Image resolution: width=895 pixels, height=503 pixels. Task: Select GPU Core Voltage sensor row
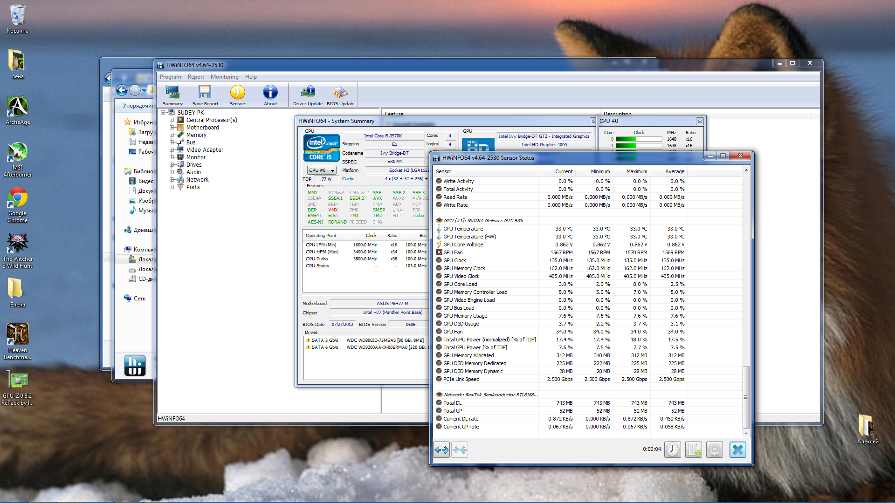click(x=463, y=245)
